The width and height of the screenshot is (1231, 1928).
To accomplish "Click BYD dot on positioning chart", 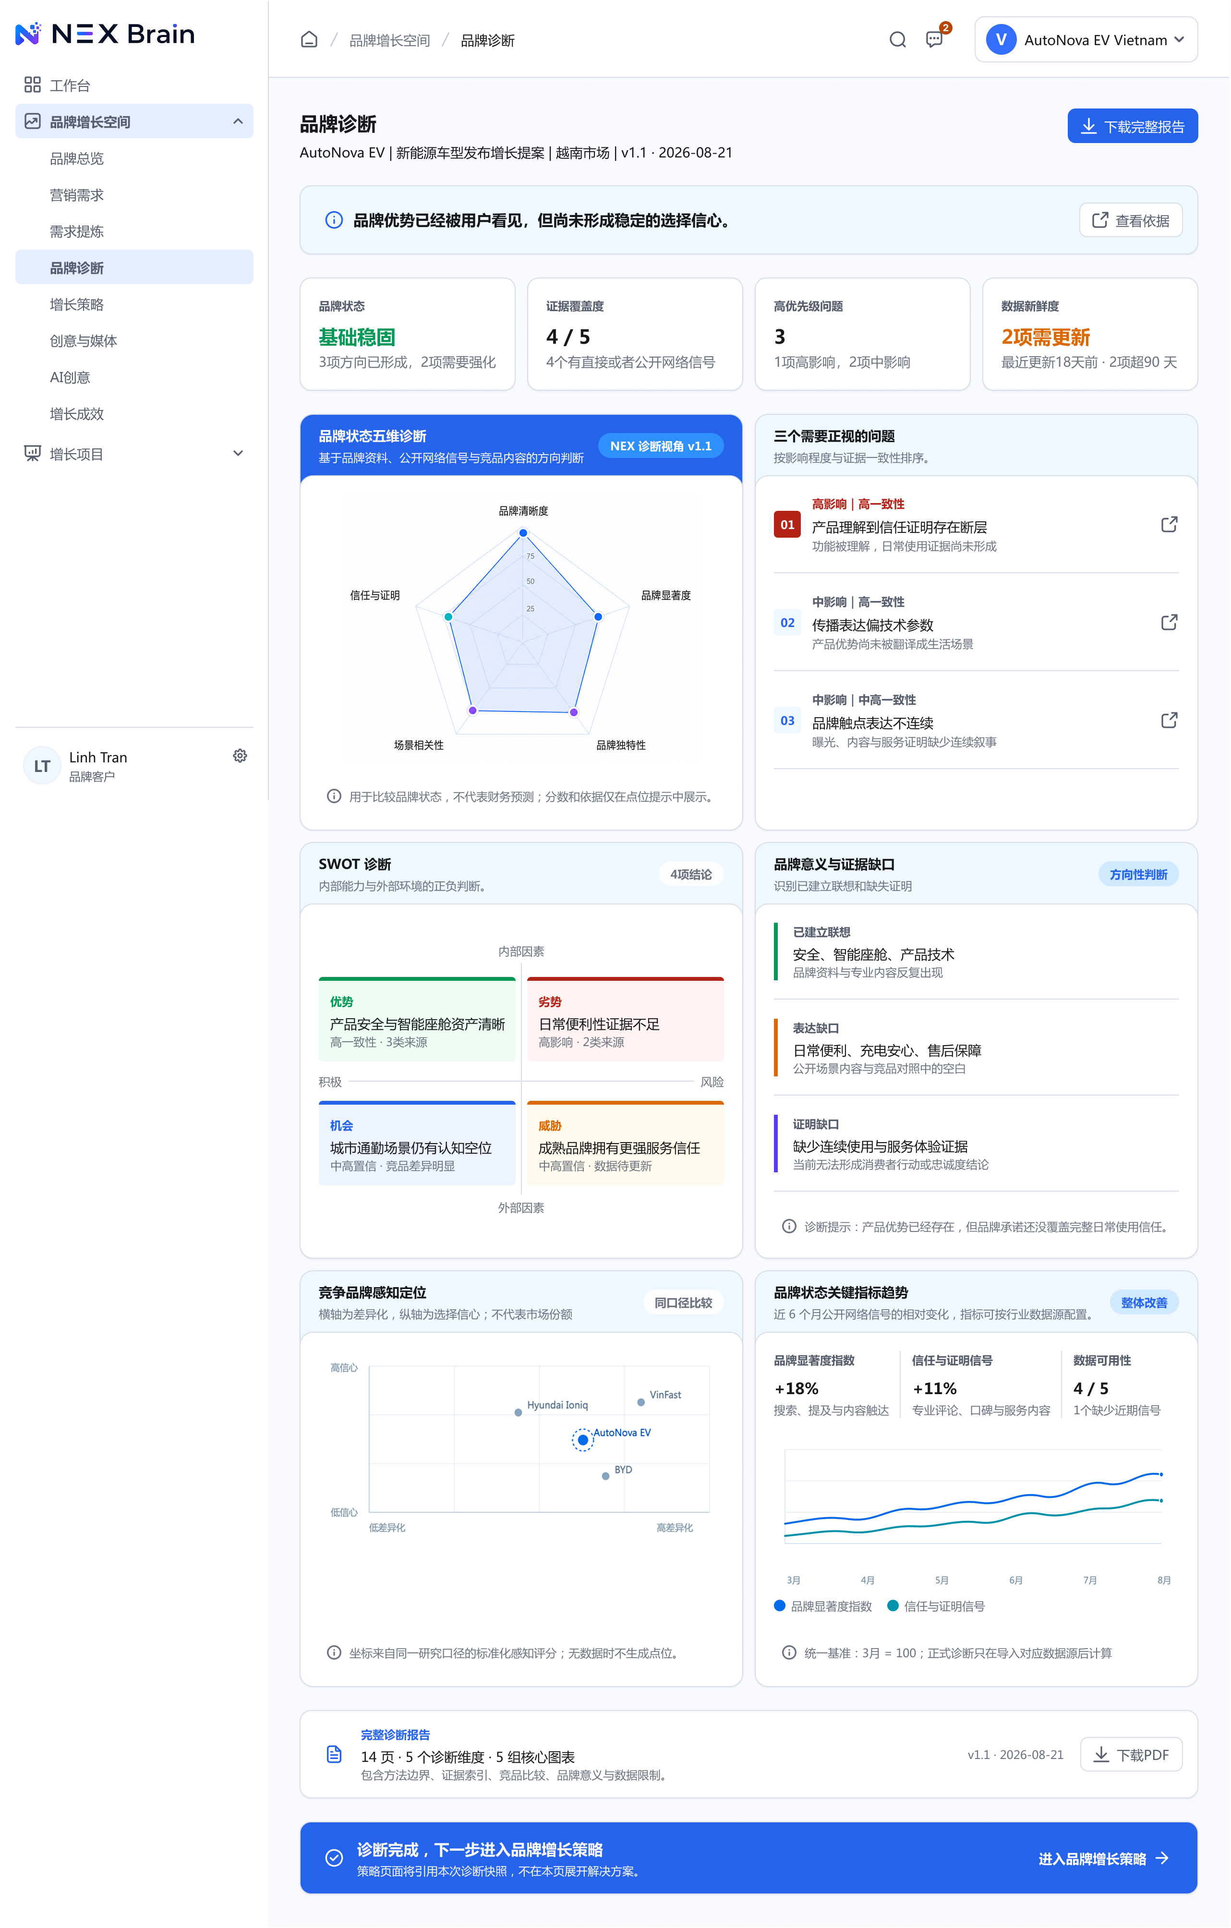I will click(x=605, y=1476).
